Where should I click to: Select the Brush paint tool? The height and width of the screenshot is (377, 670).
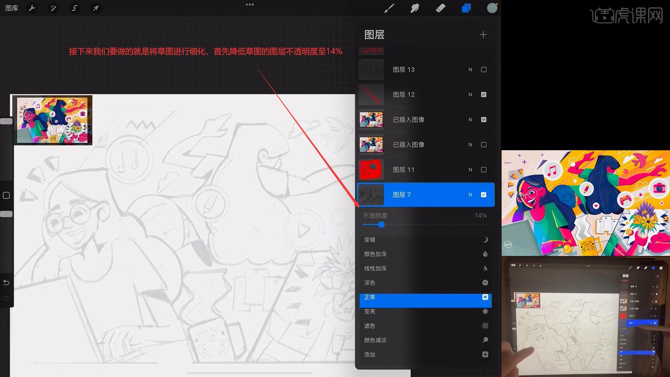(389, 8)
